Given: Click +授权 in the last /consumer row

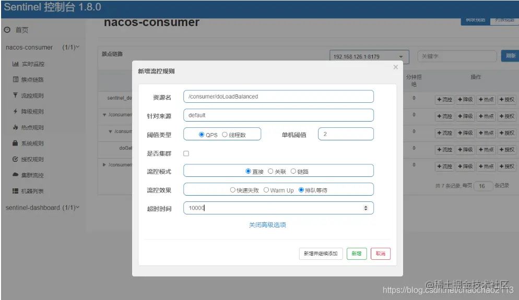Looking at the screenshot, I should [x=507, y=166].
